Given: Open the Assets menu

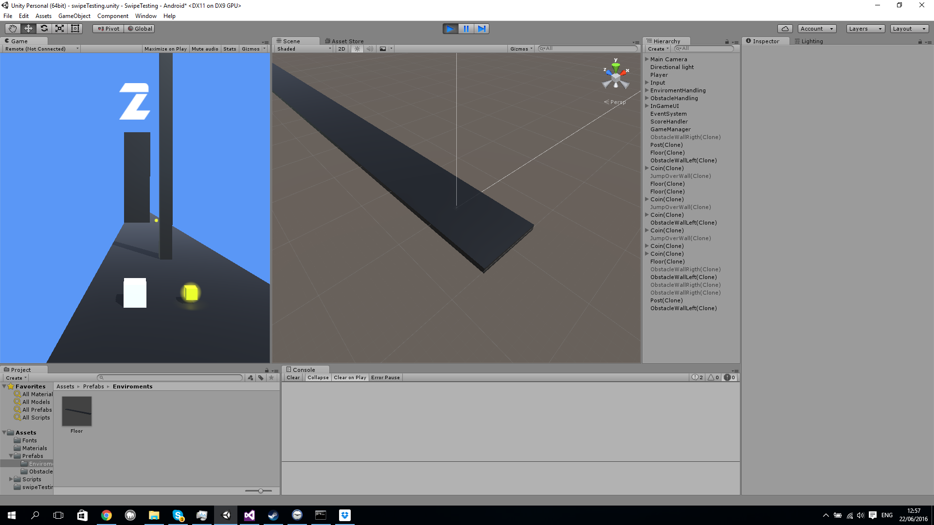Looking at the screenshot, I should tap(43, 16).
